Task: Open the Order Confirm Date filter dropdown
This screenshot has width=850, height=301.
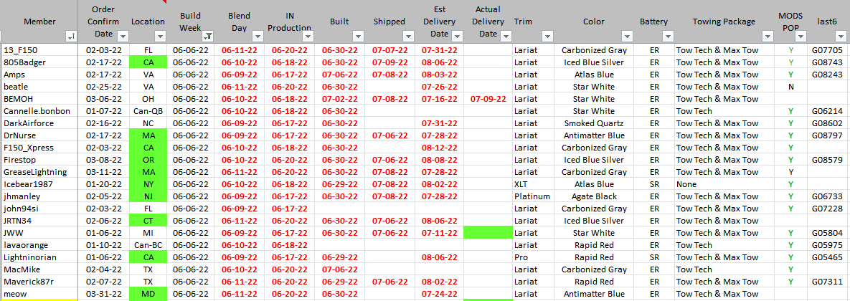Action: [123, 35]
